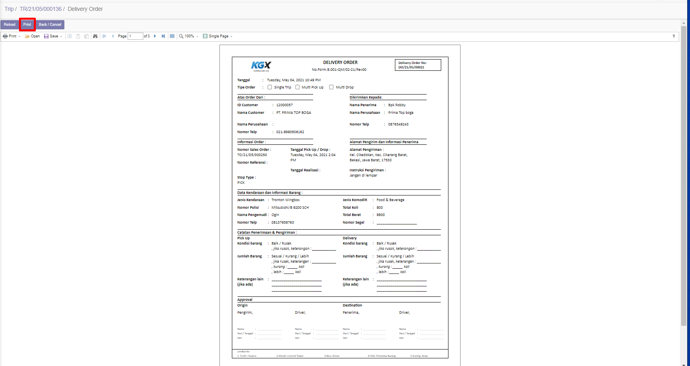Image resolution: width=690 pixels, height=366 pixels.
Task: Click the customer ID 12000057
Action: (285, 105)
